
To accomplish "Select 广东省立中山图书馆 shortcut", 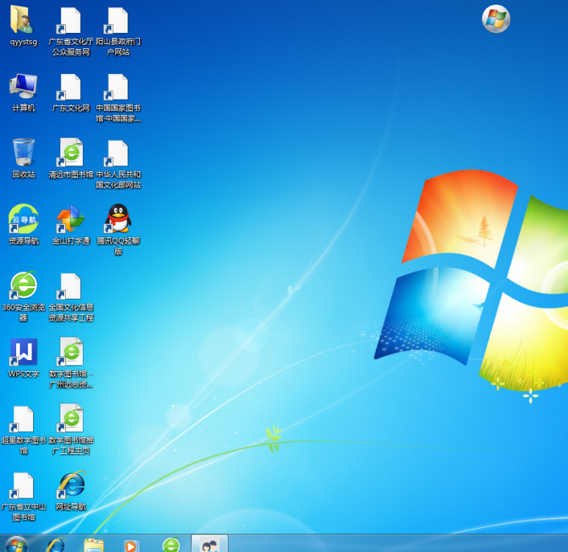I will (x=23, y=485).
